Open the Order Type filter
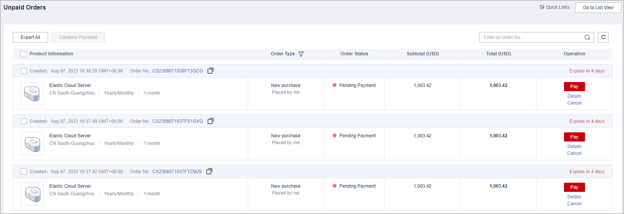 coord(301,54)
